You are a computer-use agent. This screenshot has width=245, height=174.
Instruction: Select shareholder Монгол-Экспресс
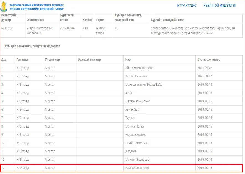click(137, 160)
